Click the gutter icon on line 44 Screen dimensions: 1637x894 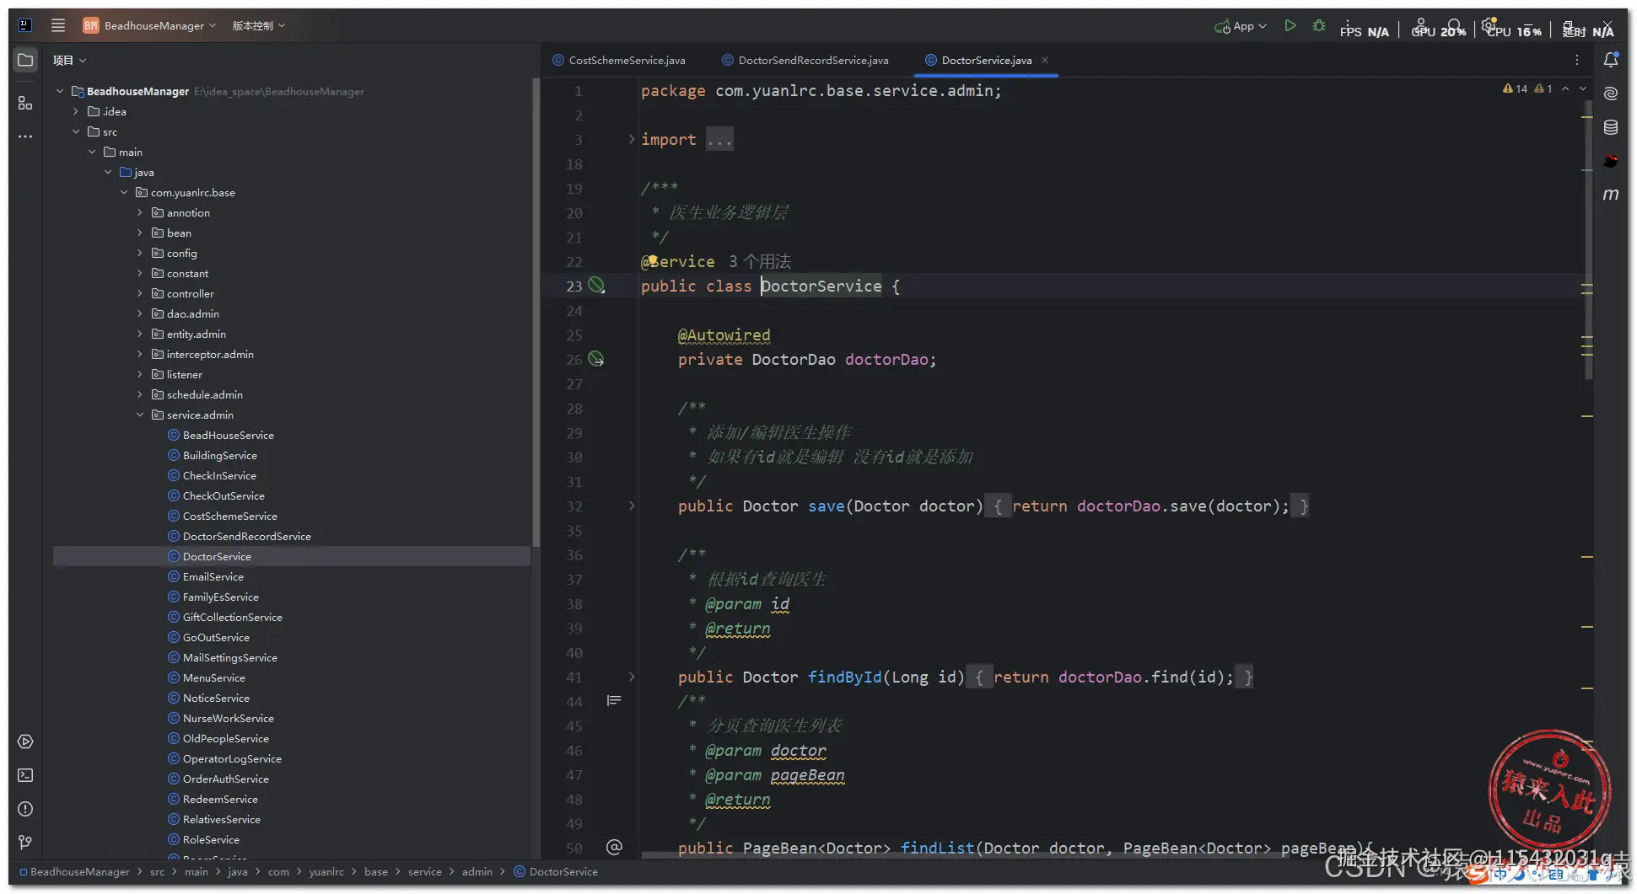point(614,700)
